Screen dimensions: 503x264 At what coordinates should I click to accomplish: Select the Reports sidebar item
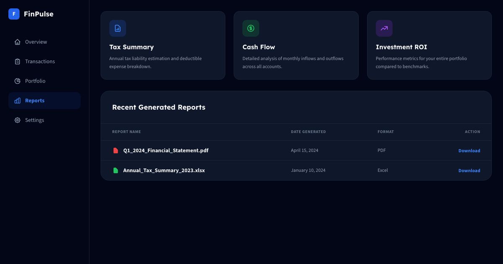tap(44, 101)
